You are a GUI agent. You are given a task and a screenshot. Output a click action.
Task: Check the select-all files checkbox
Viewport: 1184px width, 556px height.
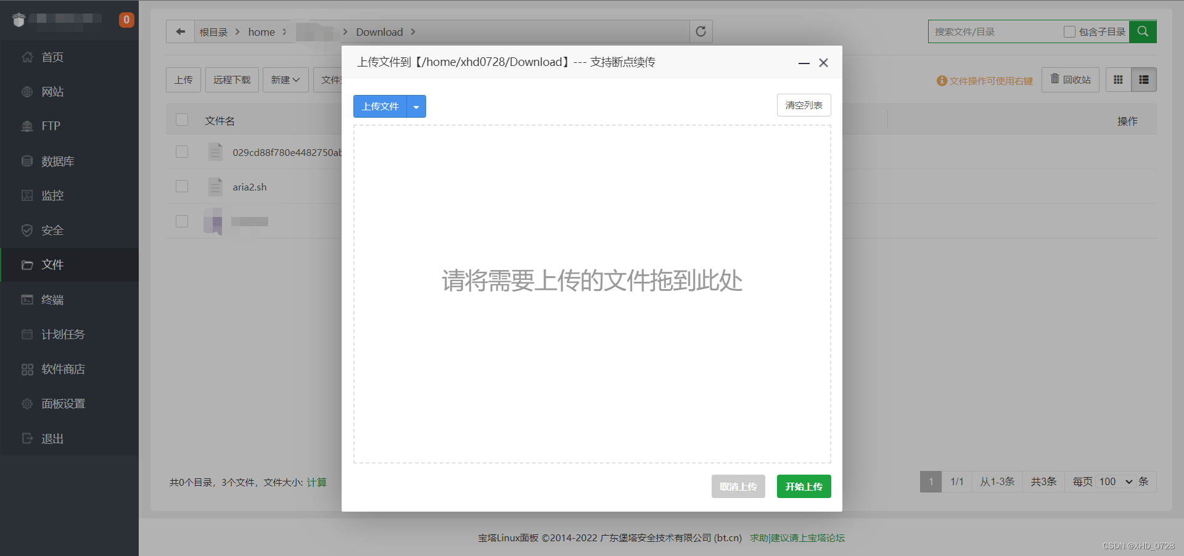coord(181,120)
